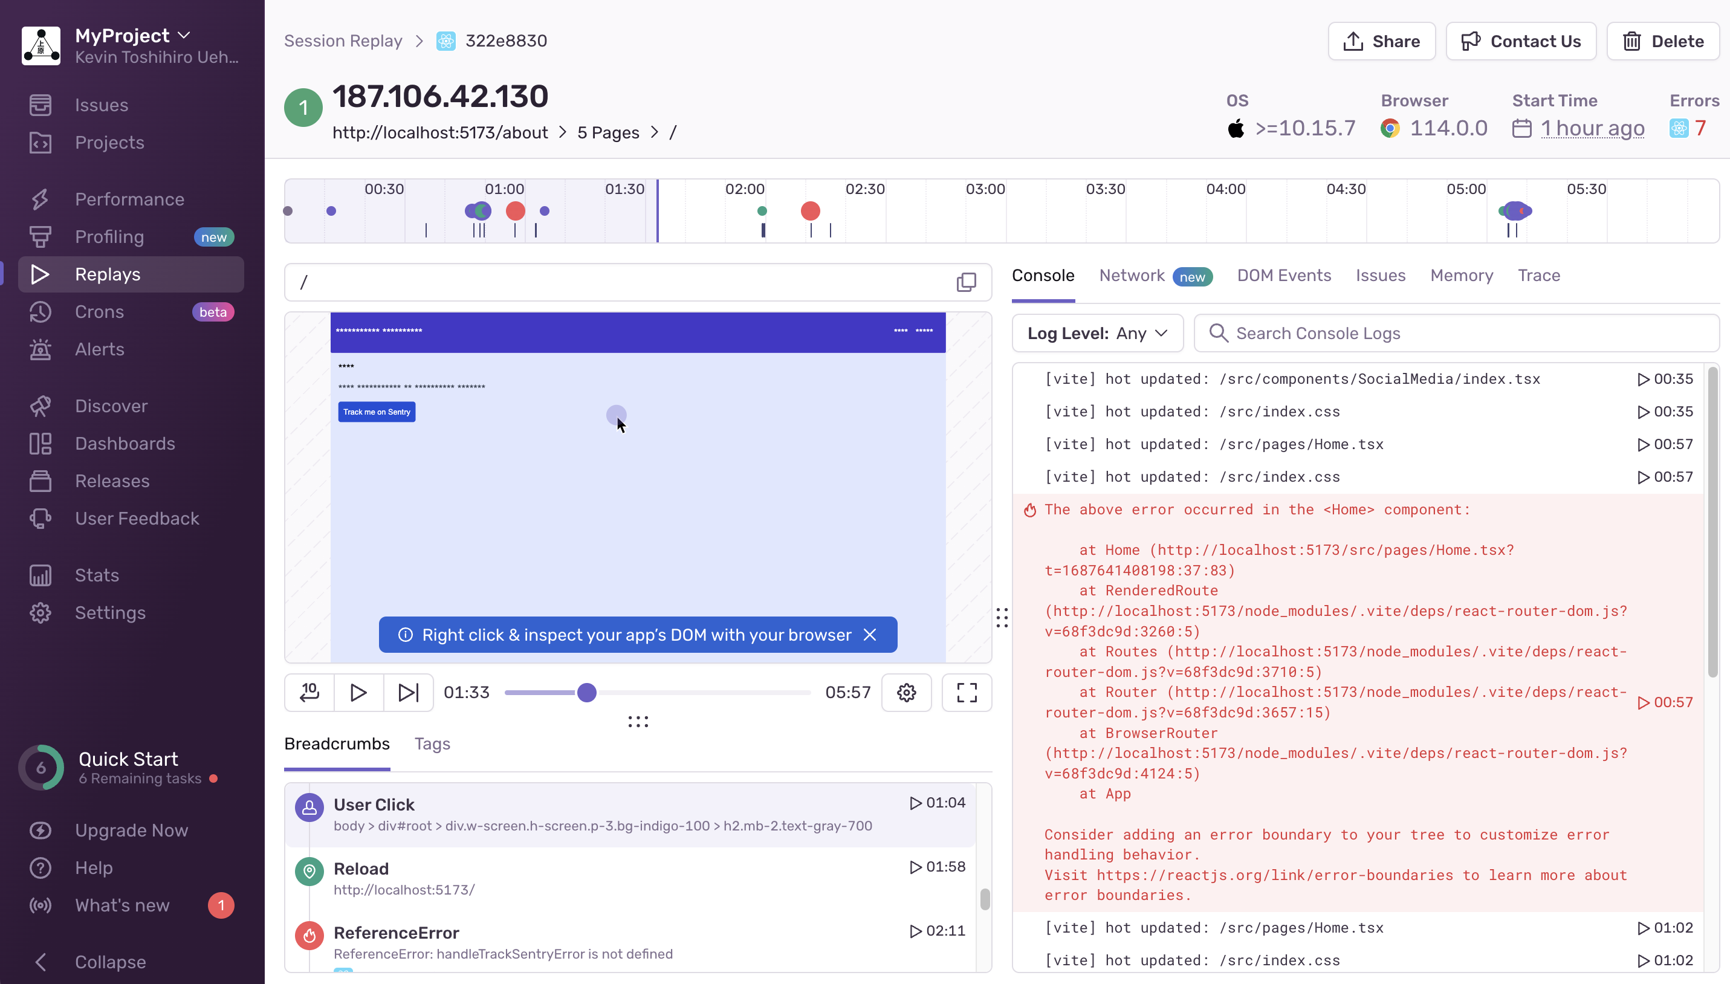Click the rewind 10 seconds icon
Viewport: 1730px width, 984px height.
[x=309, y=692]
